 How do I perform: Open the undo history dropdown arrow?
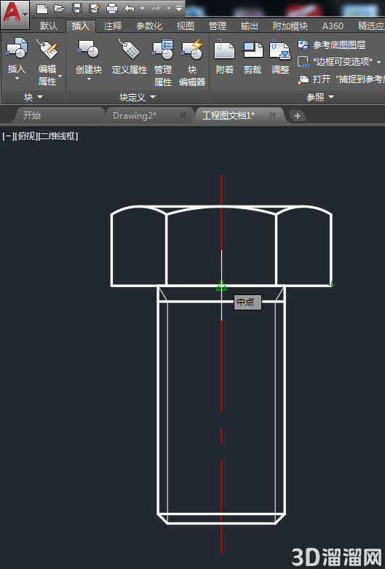click(x=142, y=8)
